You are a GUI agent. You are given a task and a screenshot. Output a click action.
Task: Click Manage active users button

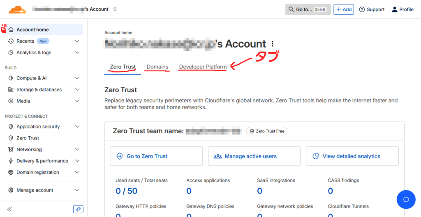pyautogui.click(x=254, y=156)
